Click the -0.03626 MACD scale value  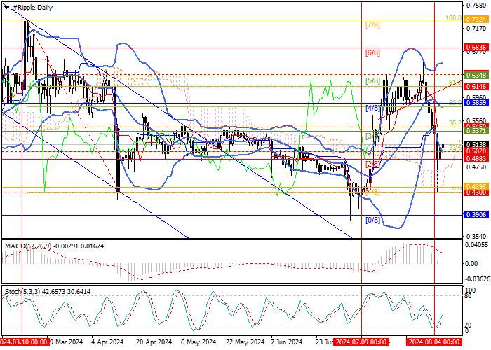click(476, 279)
